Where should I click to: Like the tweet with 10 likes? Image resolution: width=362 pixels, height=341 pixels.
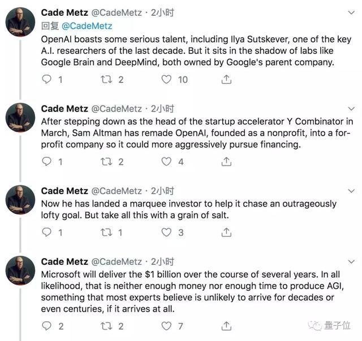tap(166, 80)
